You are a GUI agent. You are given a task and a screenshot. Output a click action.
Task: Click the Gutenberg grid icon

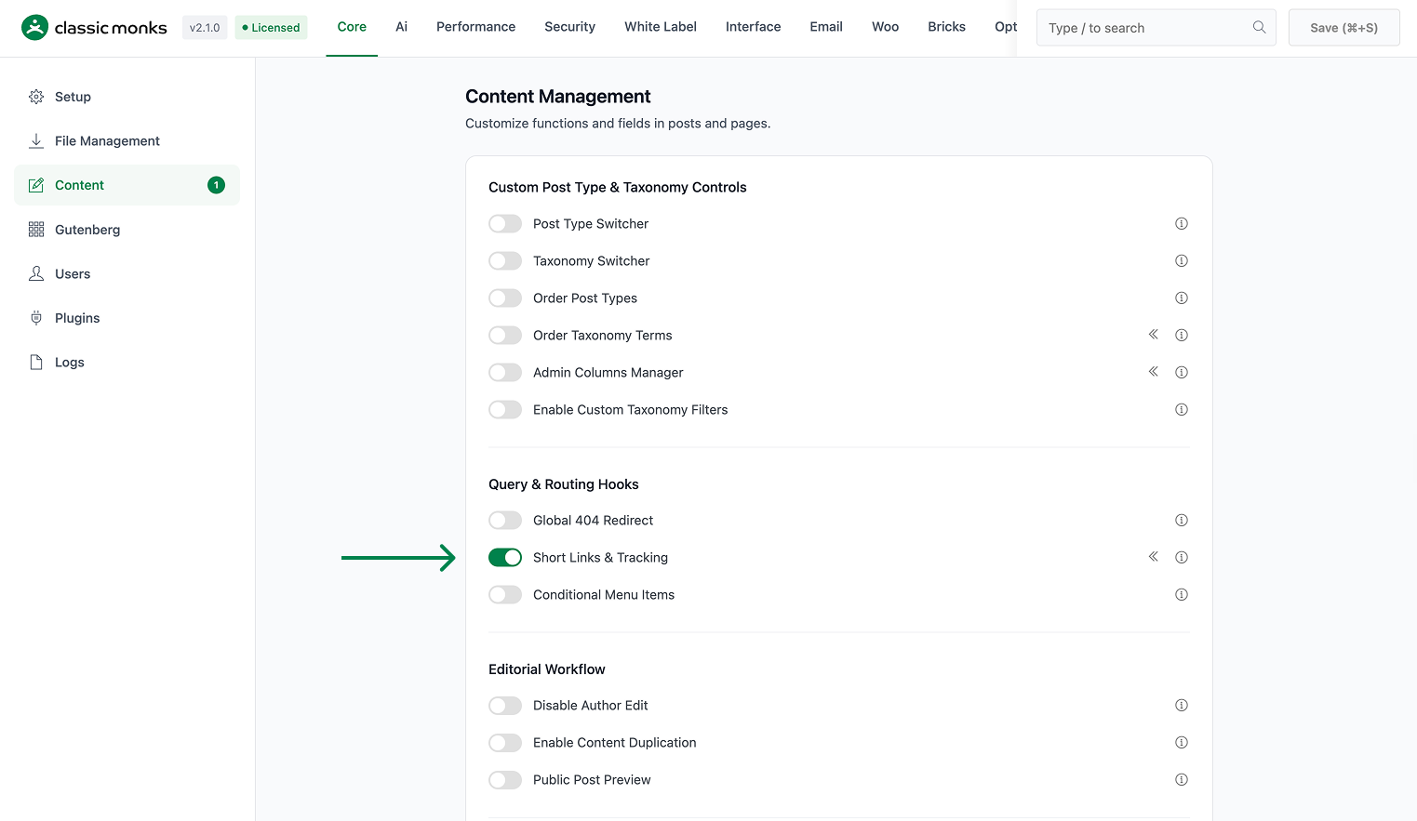coord(36,230)
